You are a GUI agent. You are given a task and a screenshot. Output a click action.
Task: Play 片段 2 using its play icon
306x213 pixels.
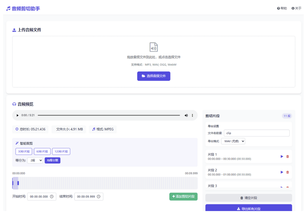tap(282, 172)
